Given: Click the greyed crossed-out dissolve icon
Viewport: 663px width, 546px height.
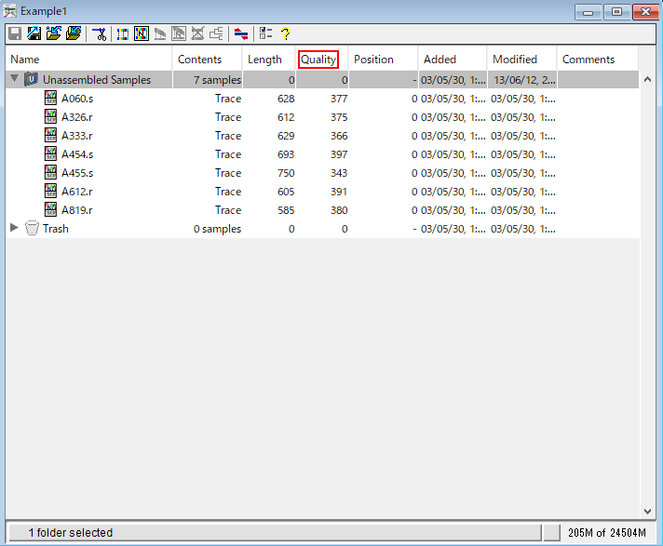Looking at the screenshot, I should tap(197, 33).
